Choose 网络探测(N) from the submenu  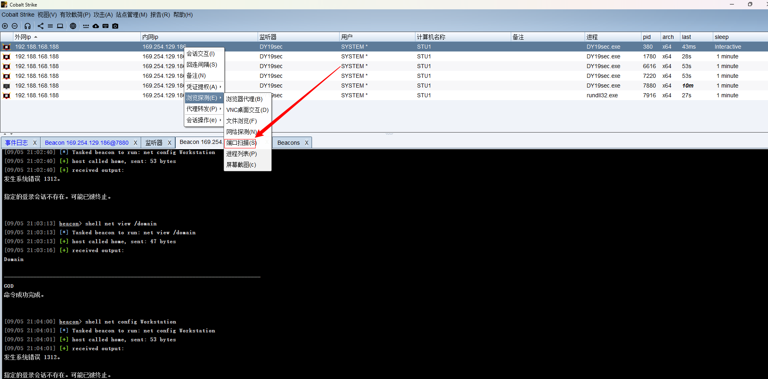(247, 132)
